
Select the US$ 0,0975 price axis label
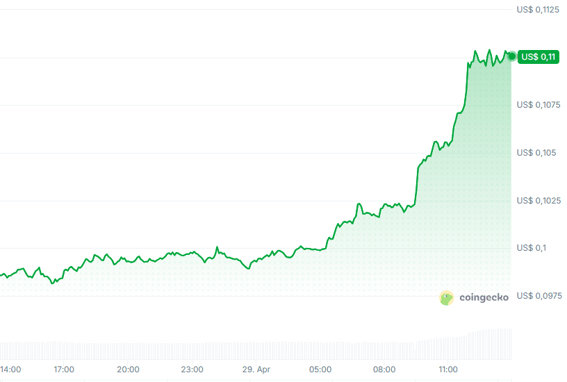click(538, 296)
